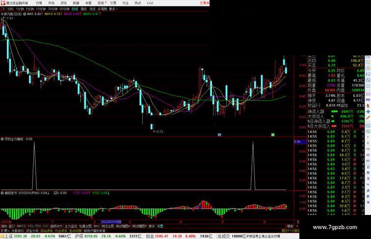Viewport: 371px width, 239px height.
Task: Expand the 更多 periods chevron
Action: (x=113, y=9)
